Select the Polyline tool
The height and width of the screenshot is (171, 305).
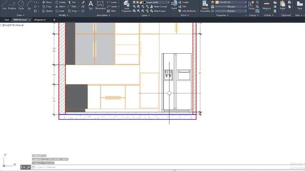coord(12,5)
